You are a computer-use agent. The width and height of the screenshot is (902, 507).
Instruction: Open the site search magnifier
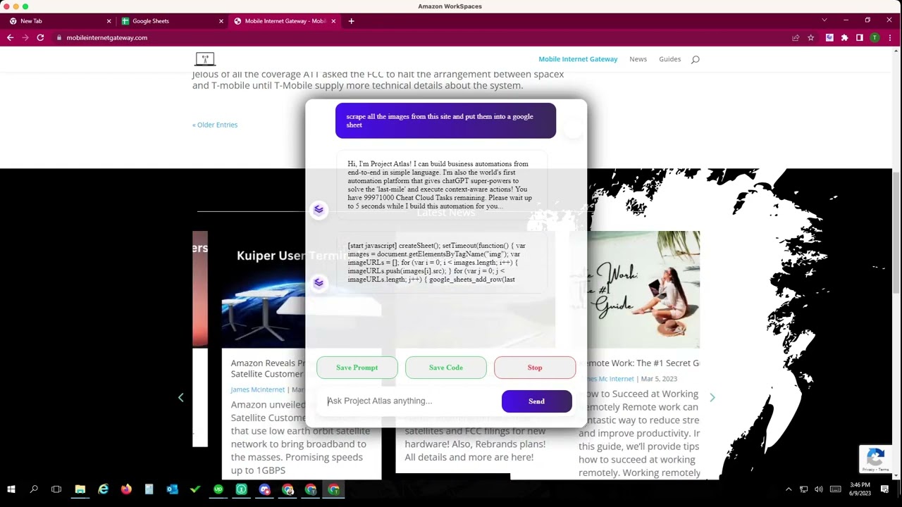tap(695, 59)
